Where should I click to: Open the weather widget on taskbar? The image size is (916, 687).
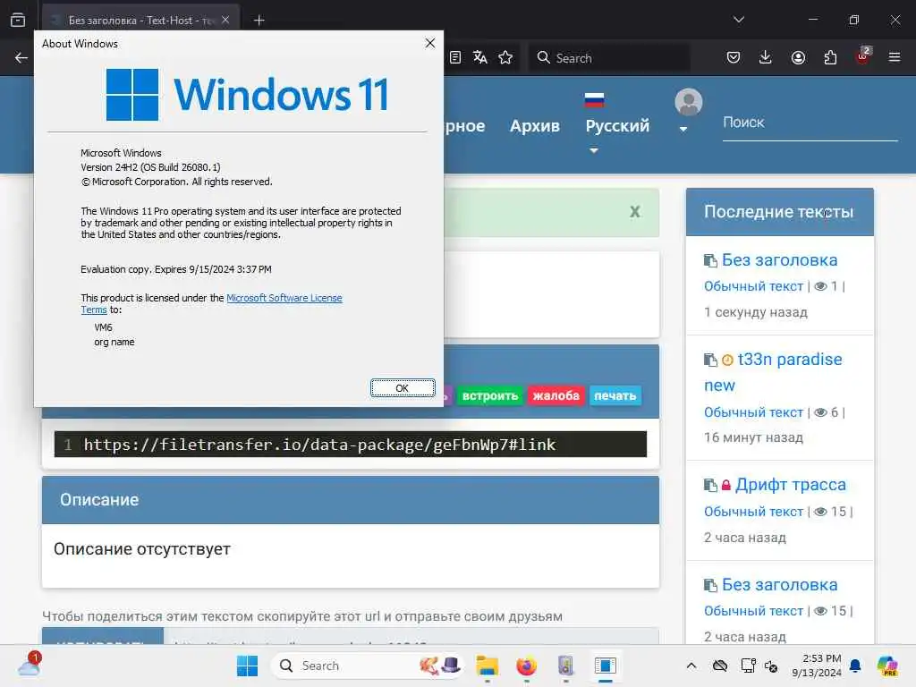(30, 665)
